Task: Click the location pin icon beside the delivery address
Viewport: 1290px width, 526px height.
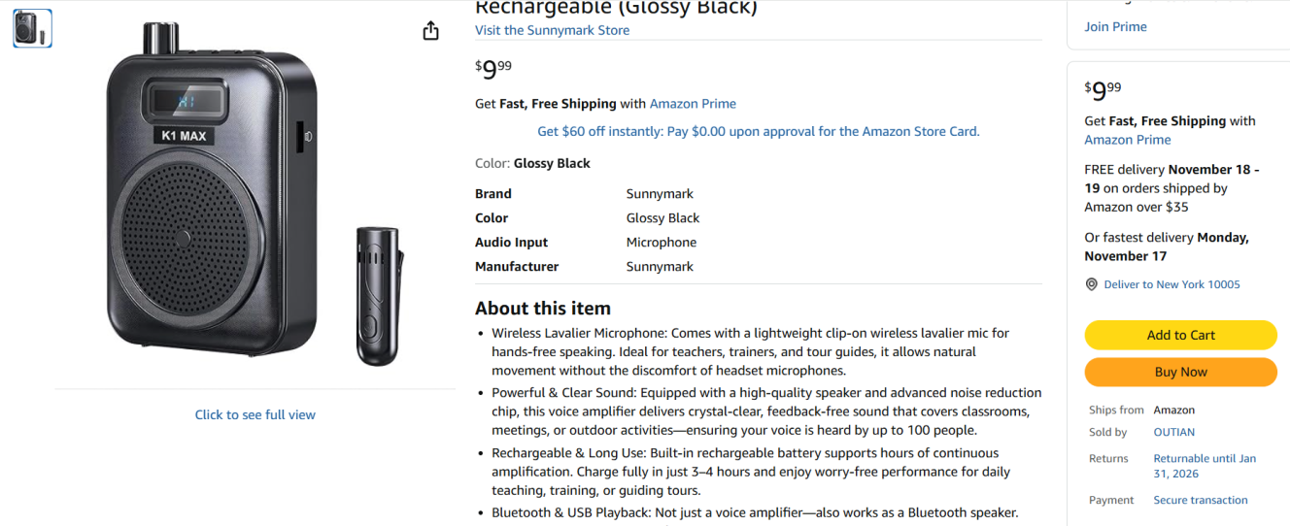Action: coord(1092,284)
